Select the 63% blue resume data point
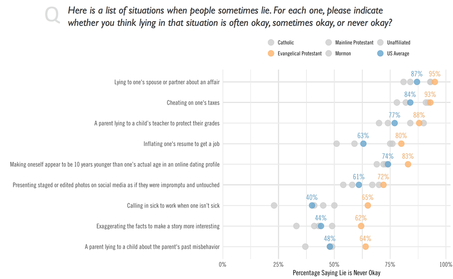453x279 pixels. [363, 143]
